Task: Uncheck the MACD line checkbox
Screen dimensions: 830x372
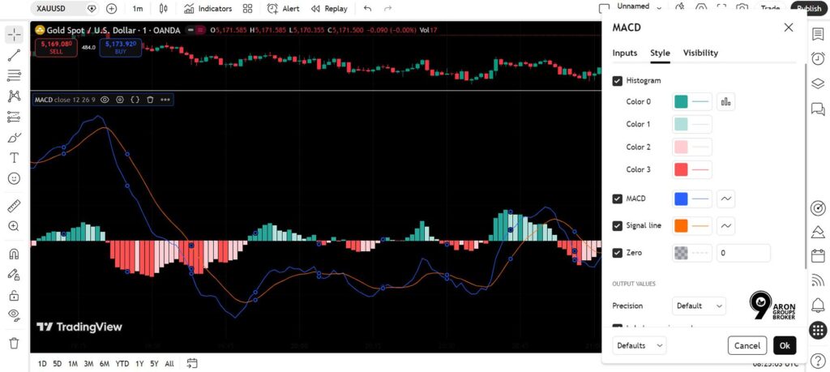Action: (617, 199)
